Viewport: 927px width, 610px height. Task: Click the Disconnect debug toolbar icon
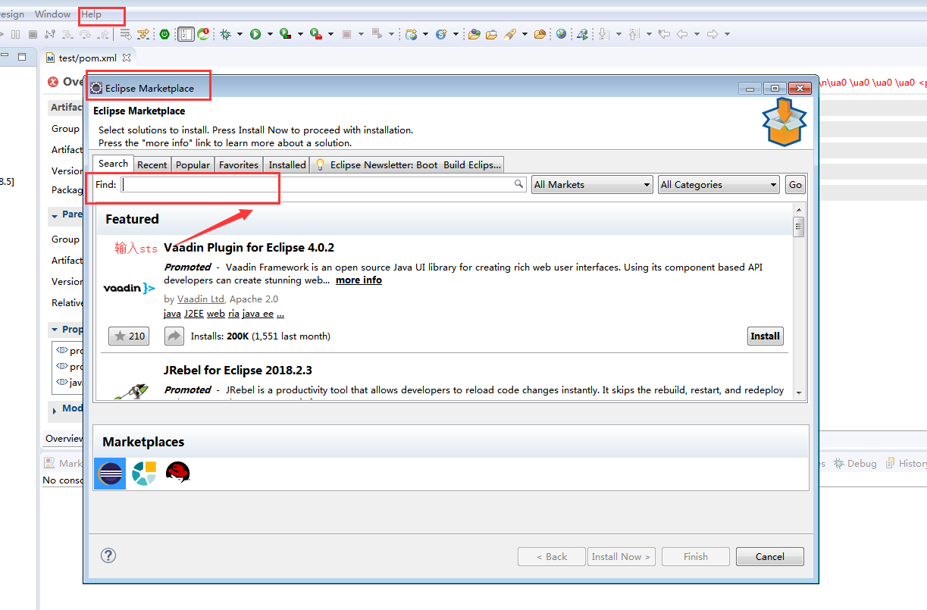49,34
